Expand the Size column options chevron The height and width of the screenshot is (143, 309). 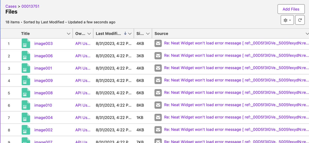148,34
